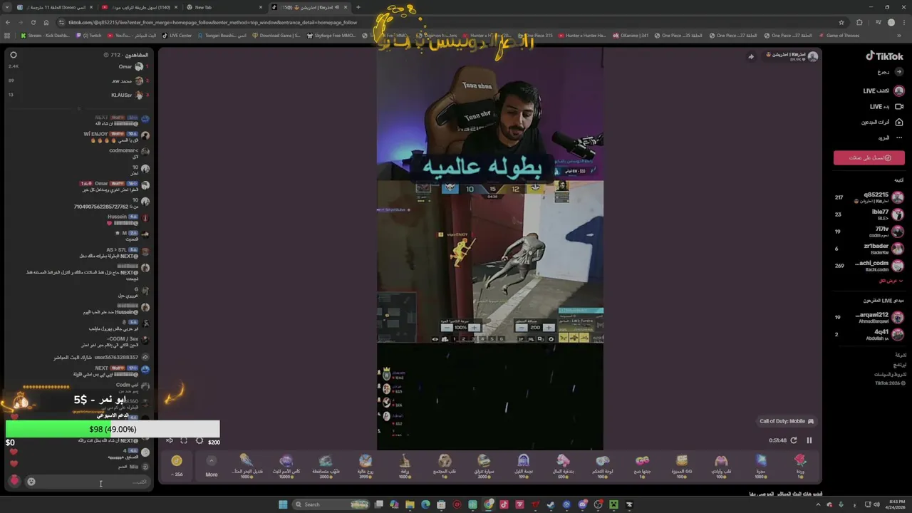
Task: Open the LIVE Center bookmark
Action: [x=177, y=35]
